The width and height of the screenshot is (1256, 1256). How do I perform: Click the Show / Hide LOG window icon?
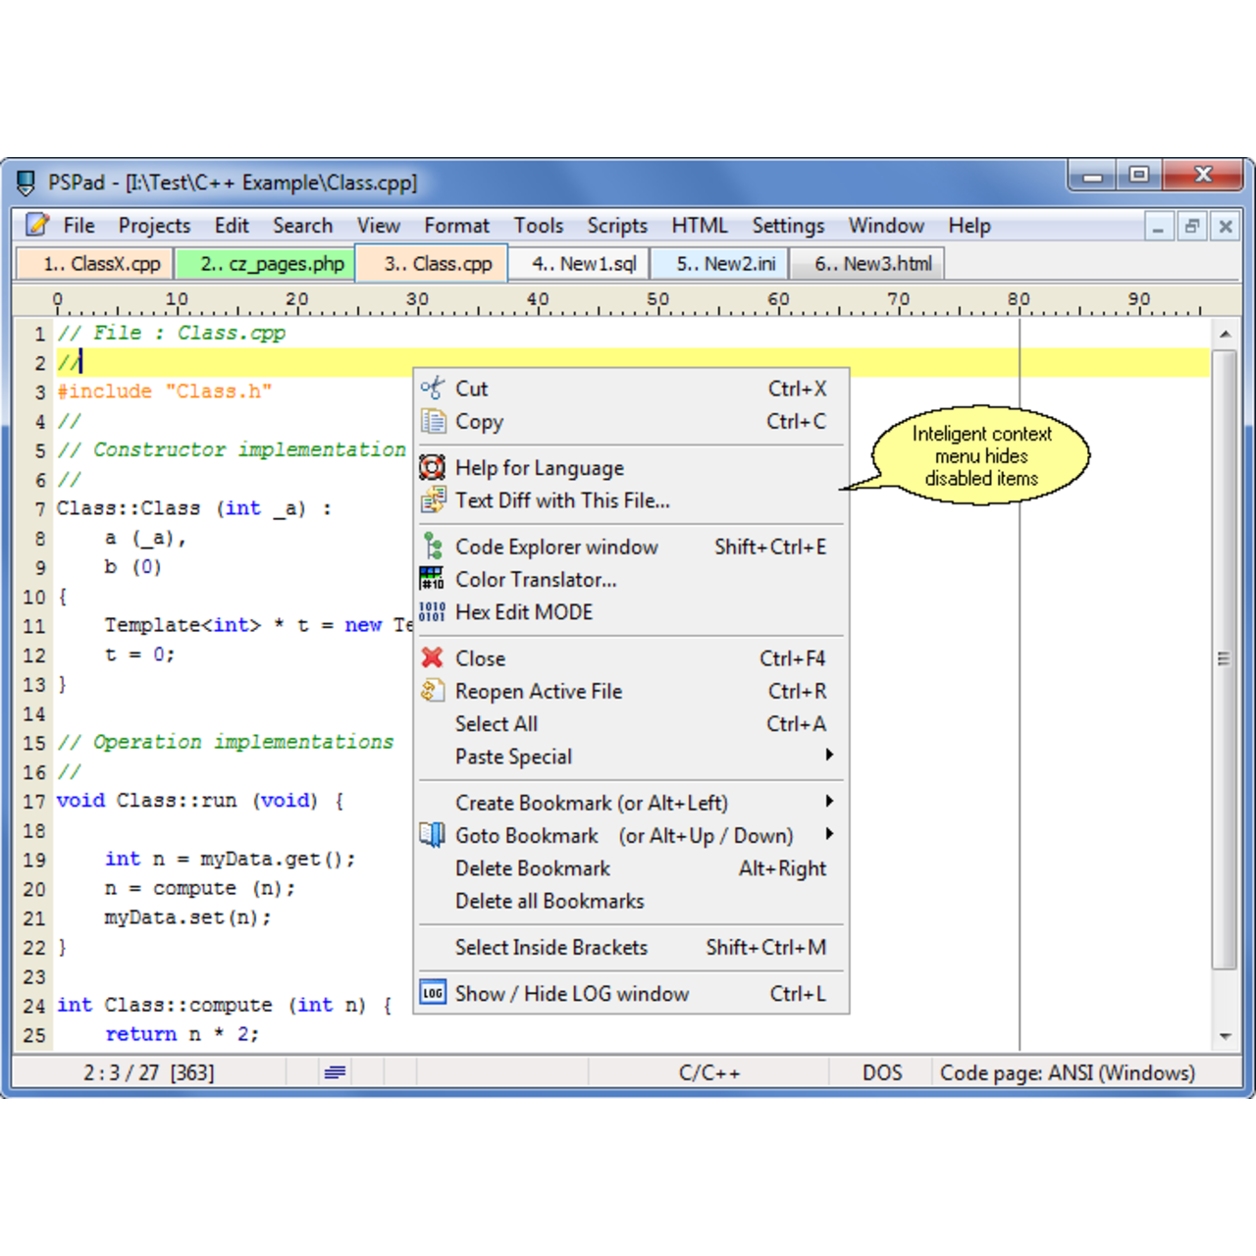pyautogui.click(x=432, y=993)
